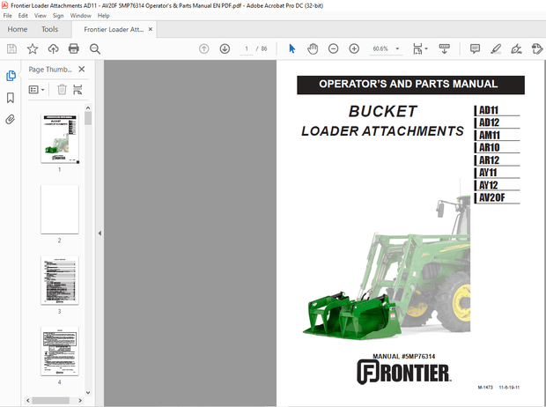This screenshot has height=407, width=546.
Task: Open the Bookmarks pane icon
Action: 11,98
